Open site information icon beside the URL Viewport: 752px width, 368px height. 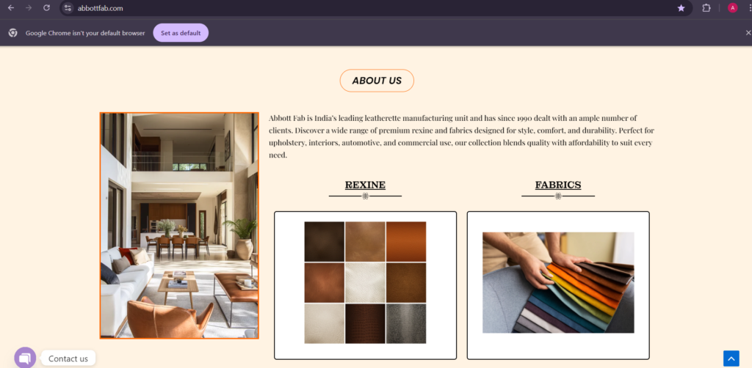click(x=68, y=8)
